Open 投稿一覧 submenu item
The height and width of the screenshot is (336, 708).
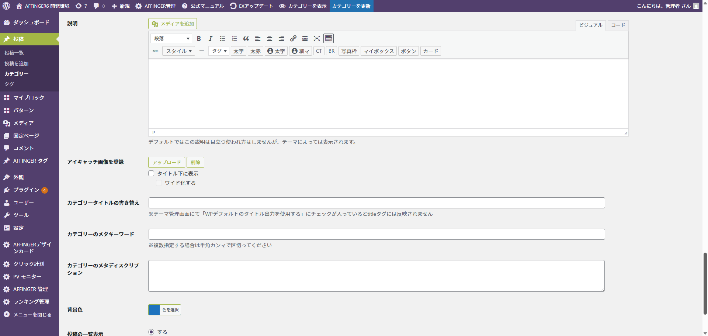tap(14, 53)
